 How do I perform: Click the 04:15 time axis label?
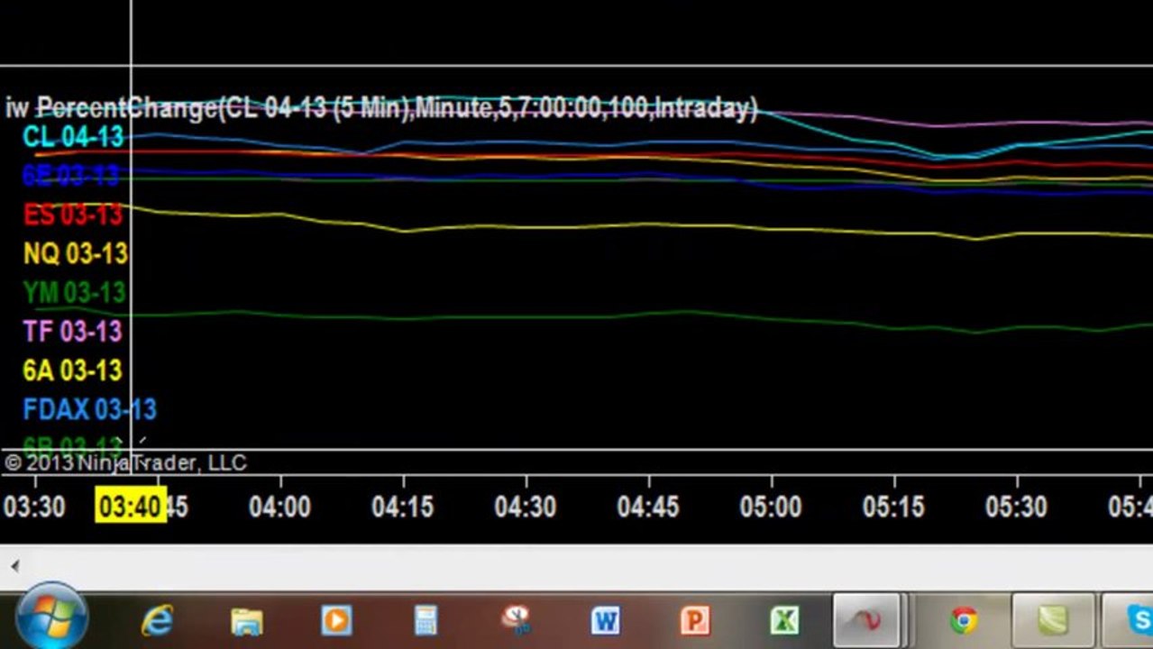pos(402,507)
